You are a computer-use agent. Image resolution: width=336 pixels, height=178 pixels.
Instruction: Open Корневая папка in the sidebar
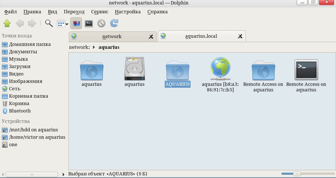(x=28, y=96)
